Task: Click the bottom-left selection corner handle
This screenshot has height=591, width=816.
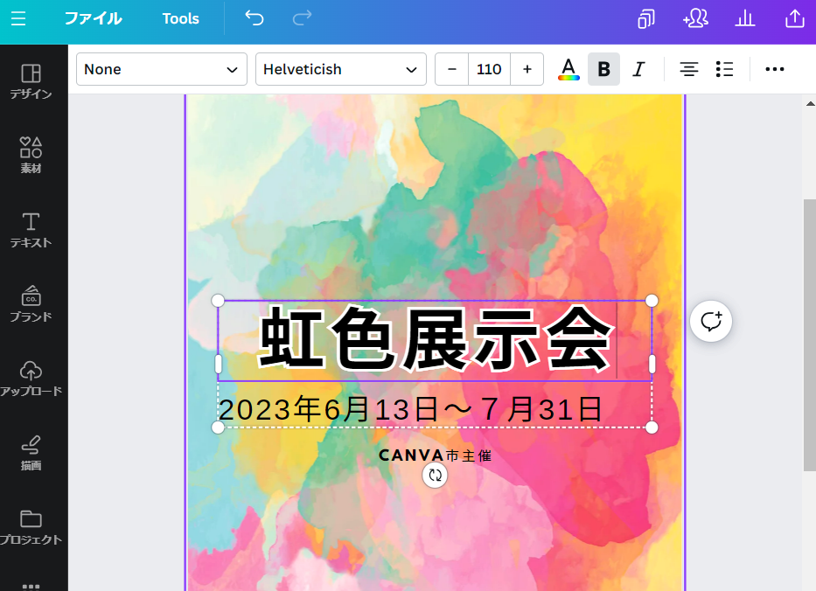Action: (x=218, y=428)
